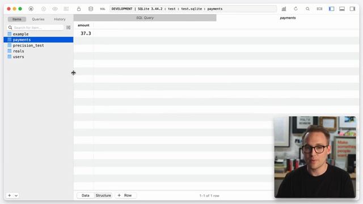Image resolution: width=363 pixels, height=204 pixels.
Task: Click the eye preview changes icon
Action: point(55,9)
